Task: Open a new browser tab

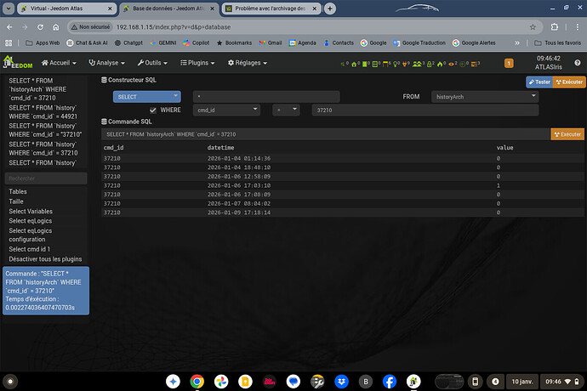Action: click(330, 8)
